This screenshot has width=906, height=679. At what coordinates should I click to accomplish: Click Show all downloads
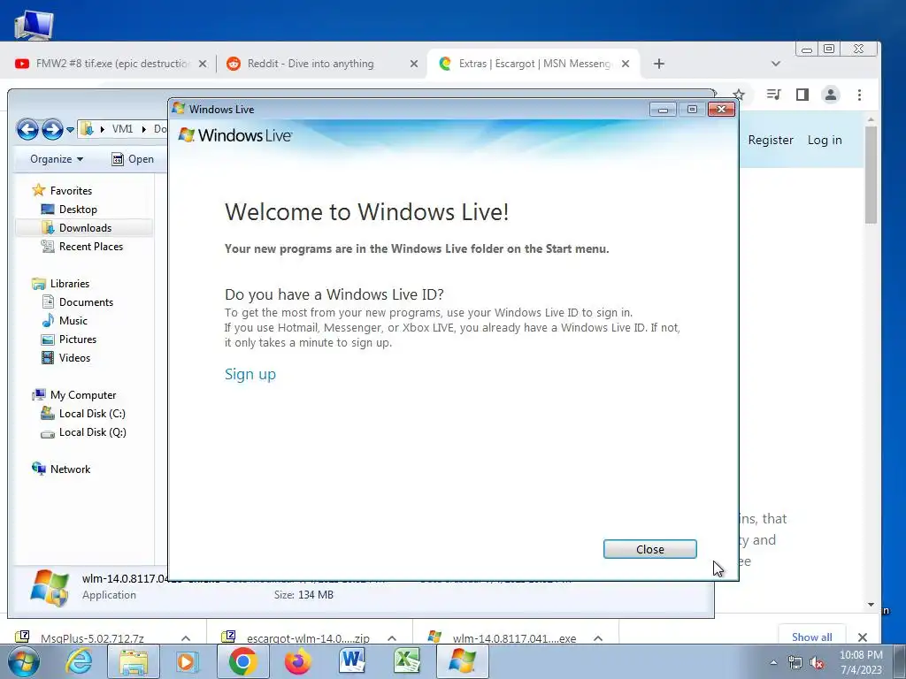(812, 637)
